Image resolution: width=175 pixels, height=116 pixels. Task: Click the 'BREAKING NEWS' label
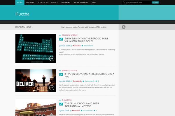[x=23, y=27]
